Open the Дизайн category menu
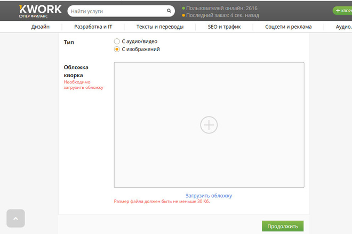This screenshot has width=352, height=234. click(x=41, y=27)
